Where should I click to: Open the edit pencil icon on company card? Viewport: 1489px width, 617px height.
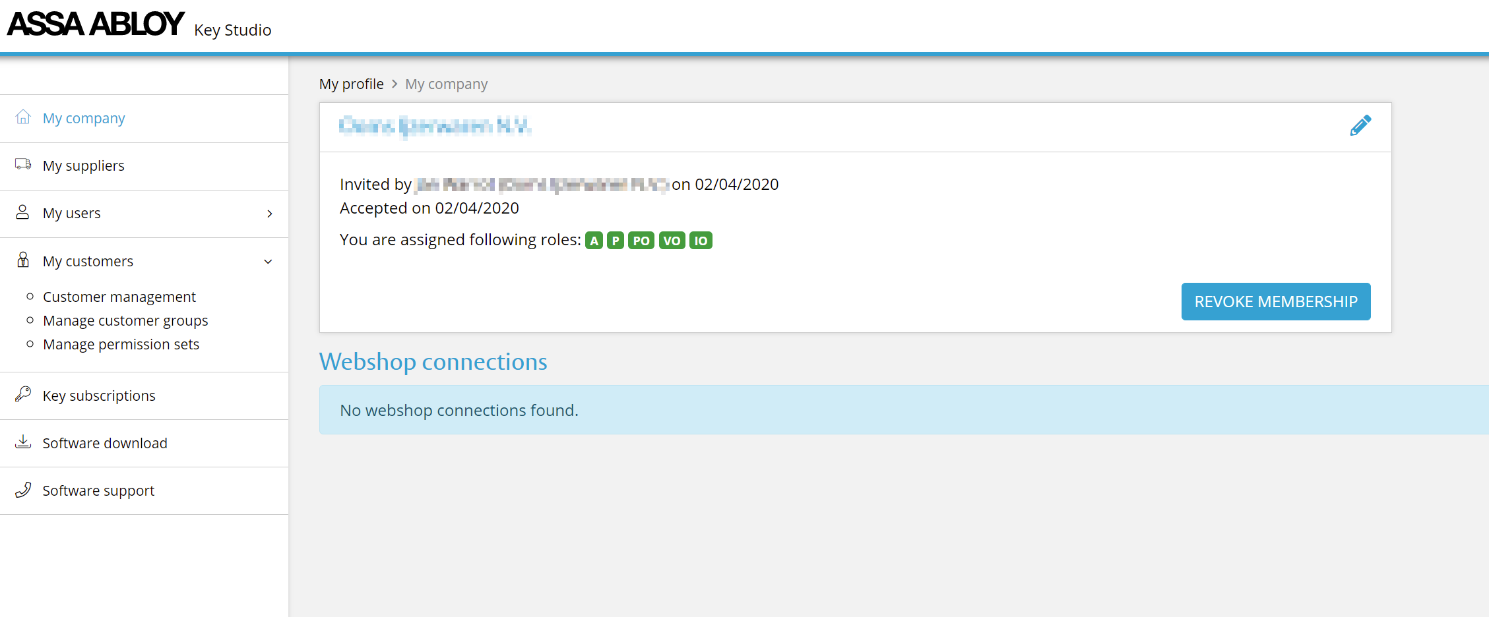(1360, 125)
